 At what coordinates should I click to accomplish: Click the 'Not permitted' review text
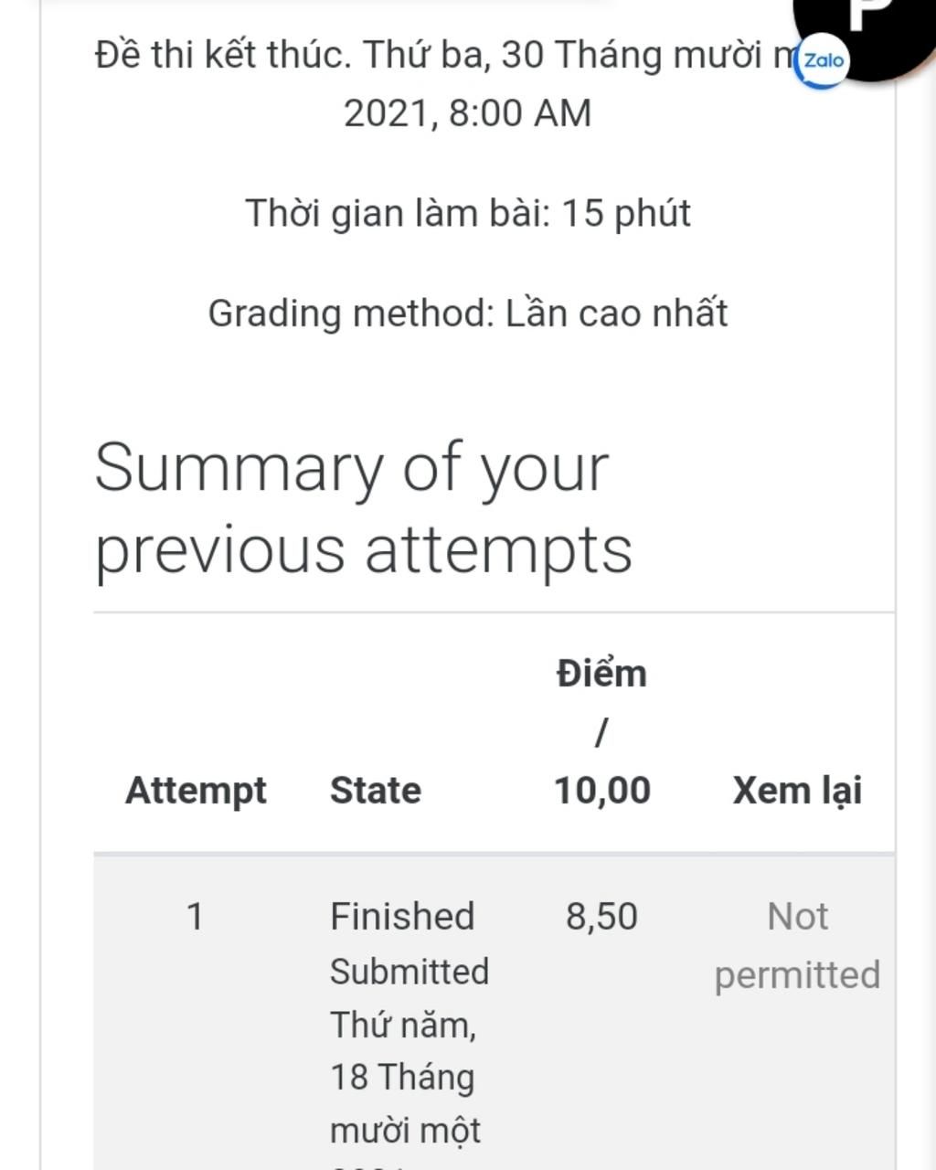coord(797,946)
